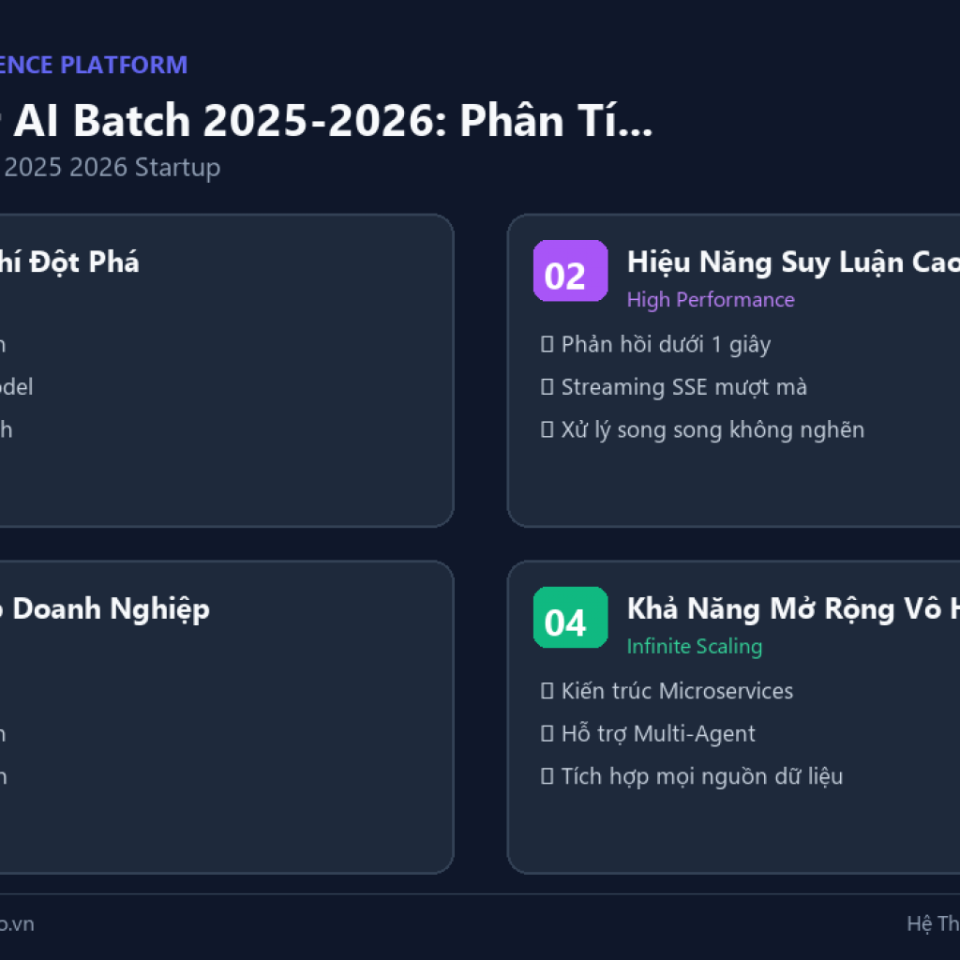This screenshot has height=960, width=960.
Task: Click the High Performance subtitle
Action: click(711, 300)
